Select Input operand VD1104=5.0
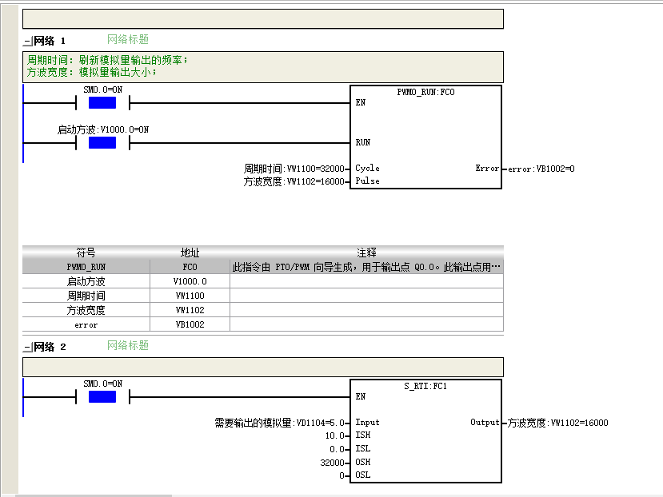663x497 pixels. point(279,423)
